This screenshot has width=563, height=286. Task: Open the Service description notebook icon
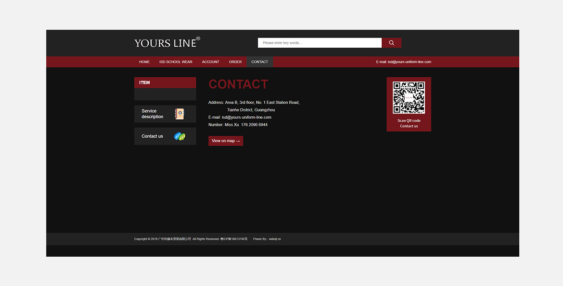179,114
